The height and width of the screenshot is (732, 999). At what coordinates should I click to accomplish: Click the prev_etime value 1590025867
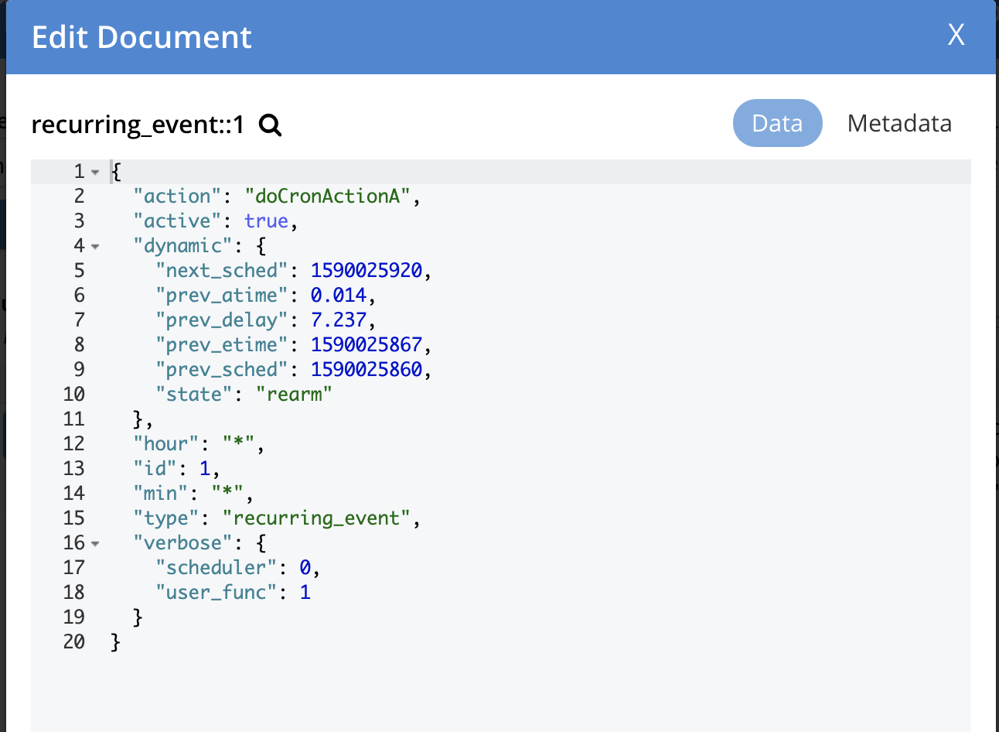coord(367,345)
